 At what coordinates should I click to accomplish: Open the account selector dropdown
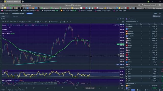[x=5, y=13]
